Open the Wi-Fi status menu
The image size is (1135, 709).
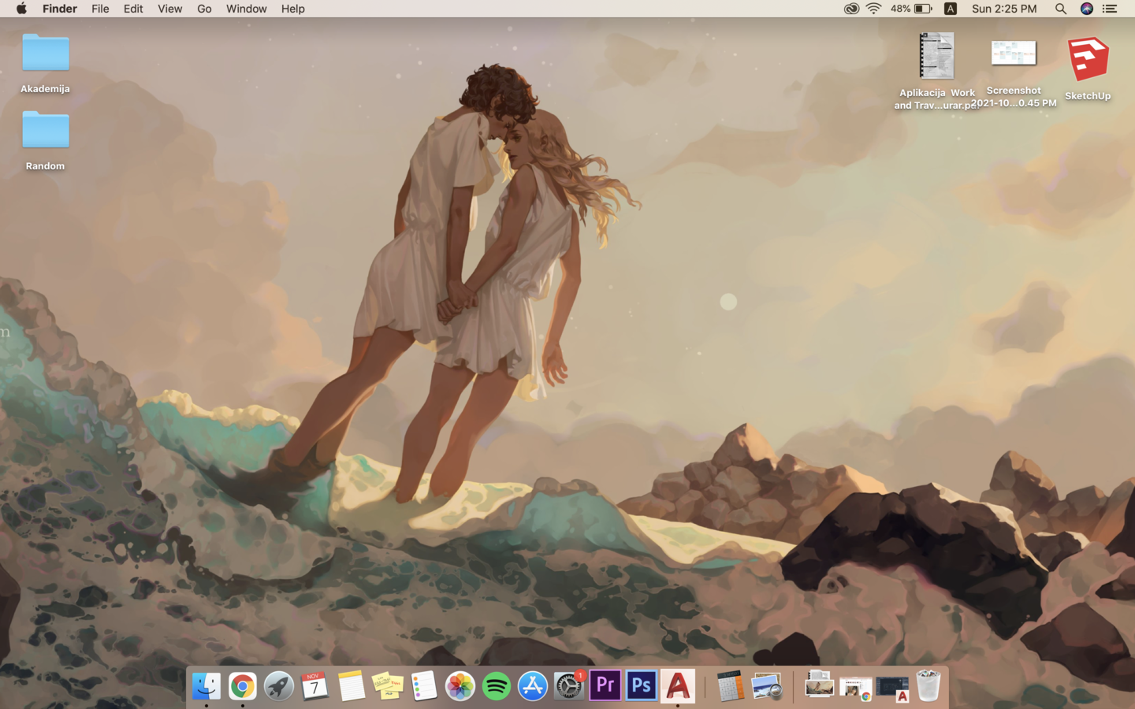point(873,9)
